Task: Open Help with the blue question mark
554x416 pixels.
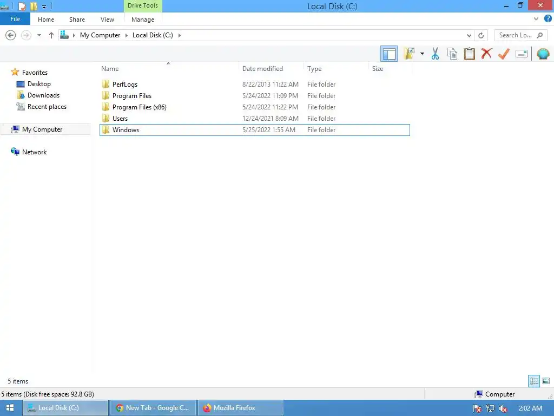Action: click(548, 19)
